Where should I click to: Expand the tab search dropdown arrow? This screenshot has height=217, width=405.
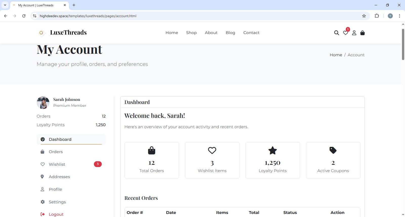[5, 5]
